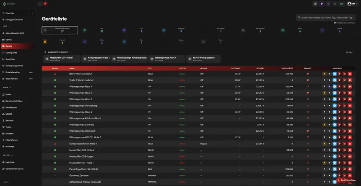Show info for Messkoffer 002- Halle 2

coord(334,150)
